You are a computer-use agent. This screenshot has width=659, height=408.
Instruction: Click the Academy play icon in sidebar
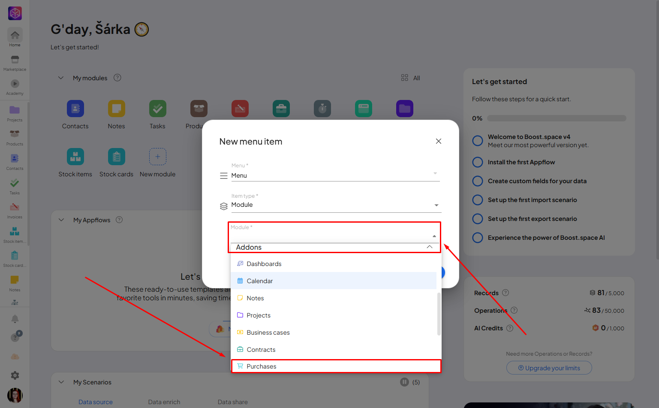(x=15, y=84)
